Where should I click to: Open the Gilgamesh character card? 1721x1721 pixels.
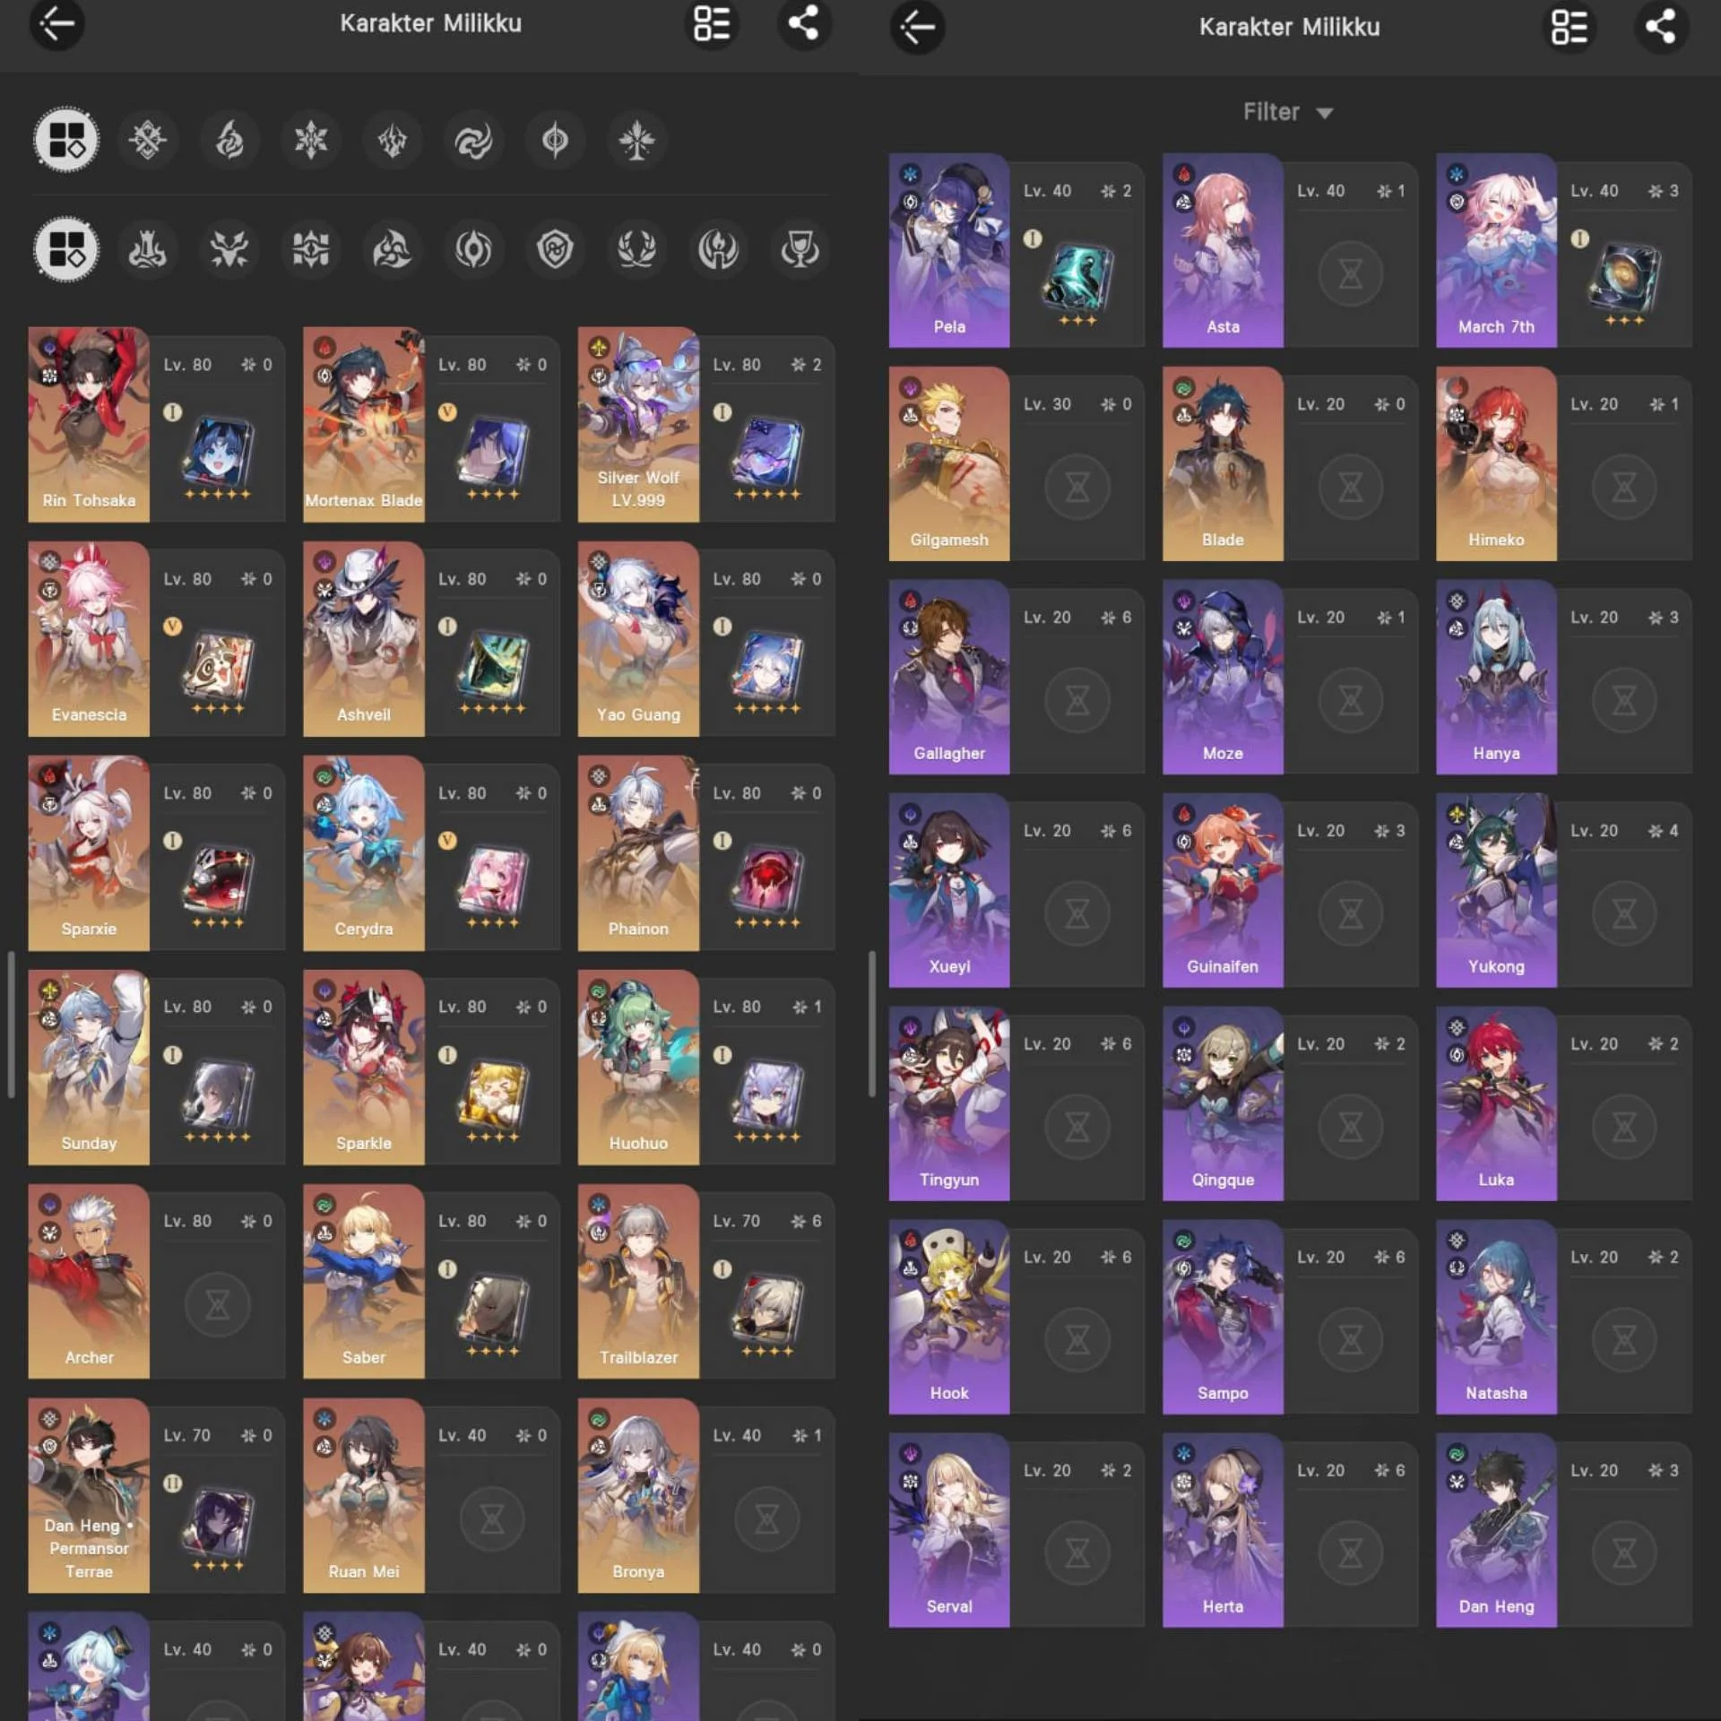(1016, 463)
